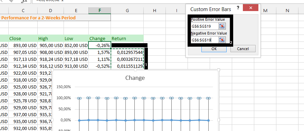Screen dimensions: 304x131
Task: Open help in Custom Error Bars dialog
Action: pyautogui.click(x=238, y=8)
